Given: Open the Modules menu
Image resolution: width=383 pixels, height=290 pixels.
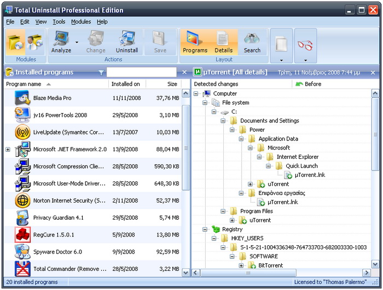Looking at the screenshot, I should pyautogui.click(x=81, y=22).
